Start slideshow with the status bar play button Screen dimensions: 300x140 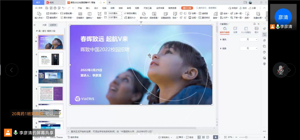point(215,137)
